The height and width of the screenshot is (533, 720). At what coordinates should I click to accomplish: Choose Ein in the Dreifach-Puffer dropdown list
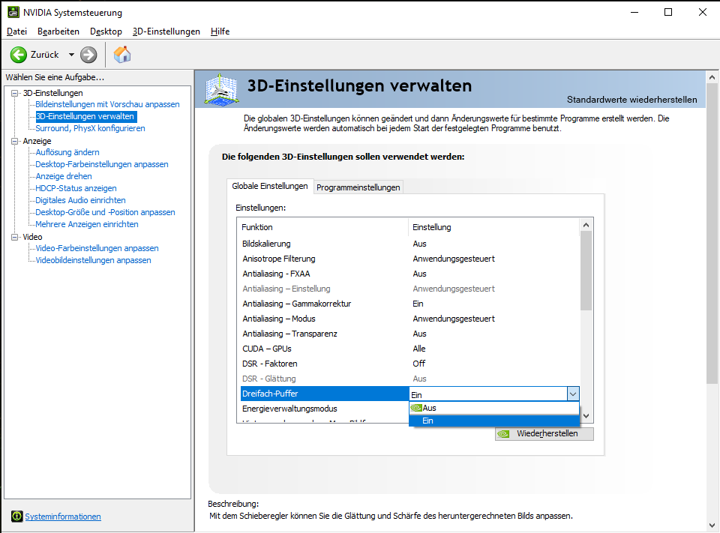point(427,421)
